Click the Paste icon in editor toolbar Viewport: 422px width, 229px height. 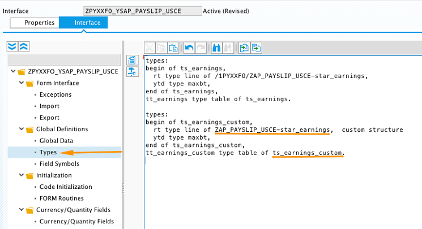174,48
